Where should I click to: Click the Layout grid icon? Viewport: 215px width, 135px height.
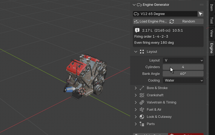coord(142,52)
